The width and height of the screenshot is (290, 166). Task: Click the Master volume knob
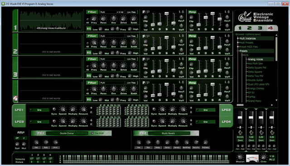240,157
